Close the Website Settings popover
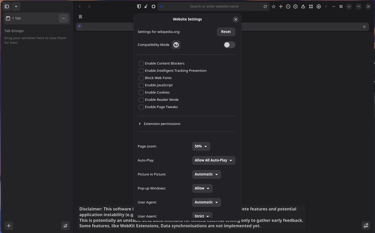This screenshot has width=375, height=233. [236, 19]
